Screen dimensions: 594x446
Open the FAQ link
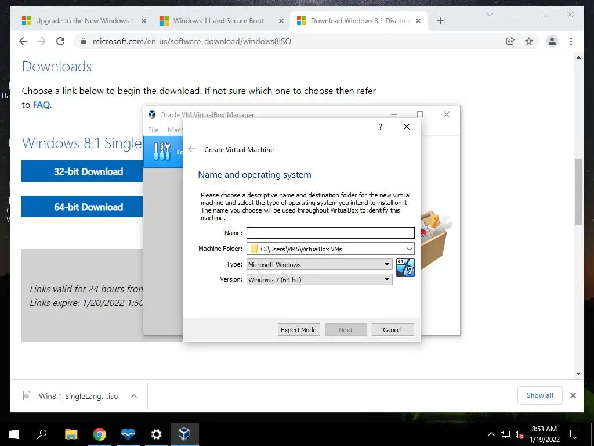[41, 105]
